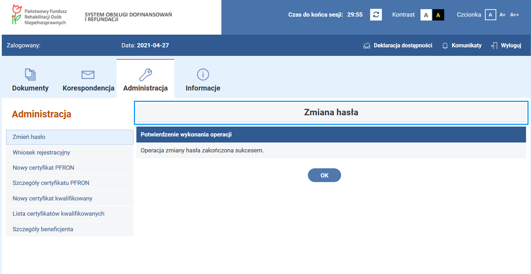The height and width of the screenshot is (274, 531).
Task: Click the System Obsługi Dofinansowań title
Action: [128, 17]
